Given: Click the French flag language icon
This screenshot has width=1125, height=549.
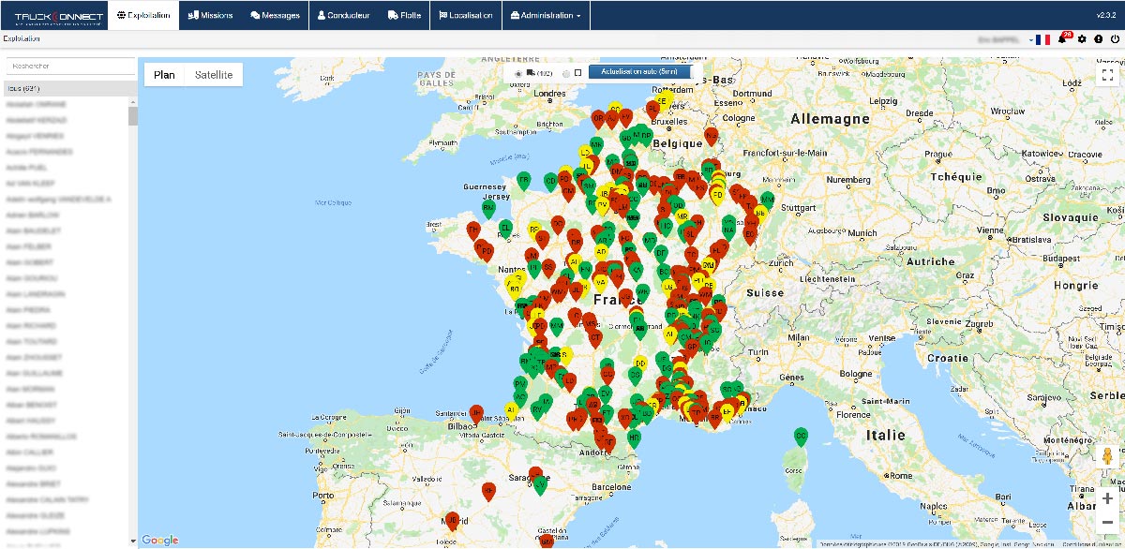Looking at the screenshot, I should tap(1042, 39).
